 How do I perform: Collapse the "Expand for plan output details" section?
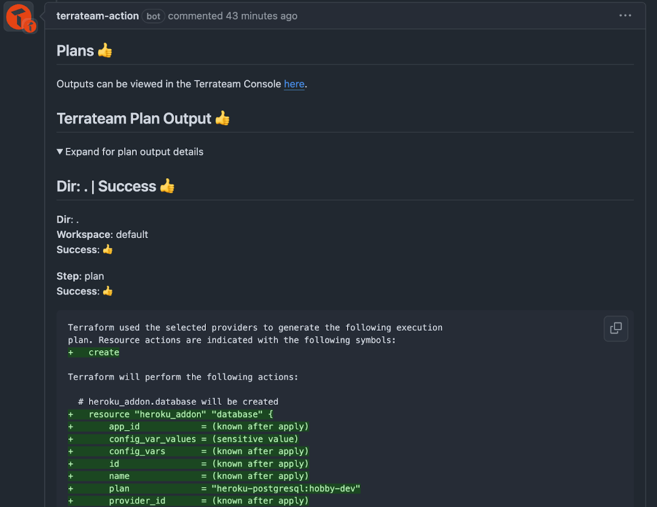pyautogui.click(x=130, y=151)
